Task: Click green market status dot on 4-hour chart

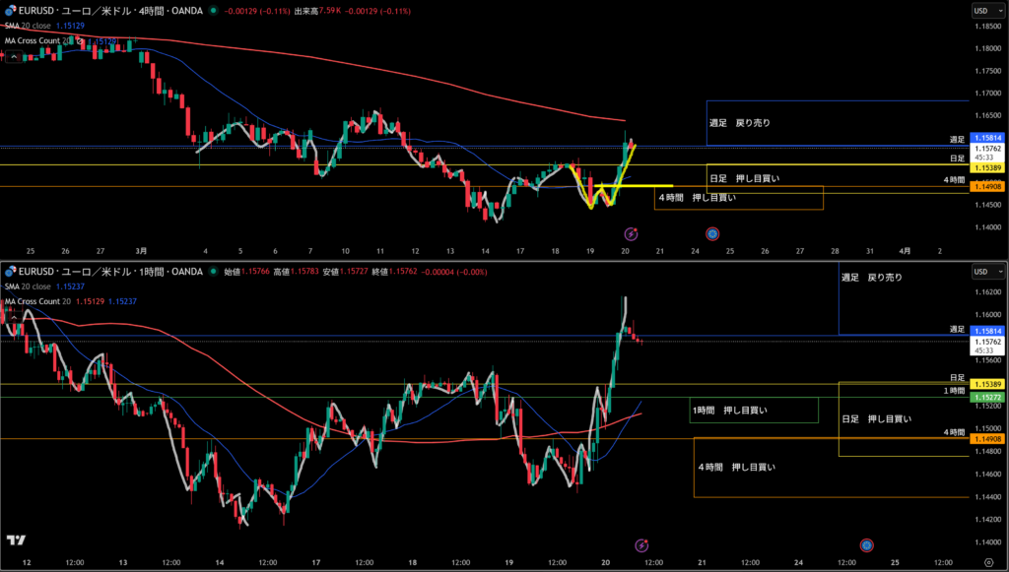Action: tap(213, 11)
